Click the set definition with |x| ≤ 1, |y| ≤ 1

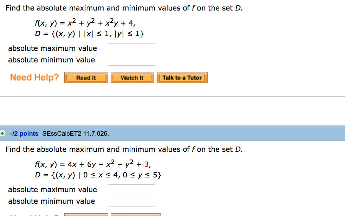click(89, 34)
